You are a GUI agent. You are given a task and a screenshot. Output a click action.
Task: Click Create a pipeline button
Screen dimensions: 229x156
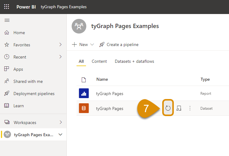pyautogui.click(x=119, y=44)
